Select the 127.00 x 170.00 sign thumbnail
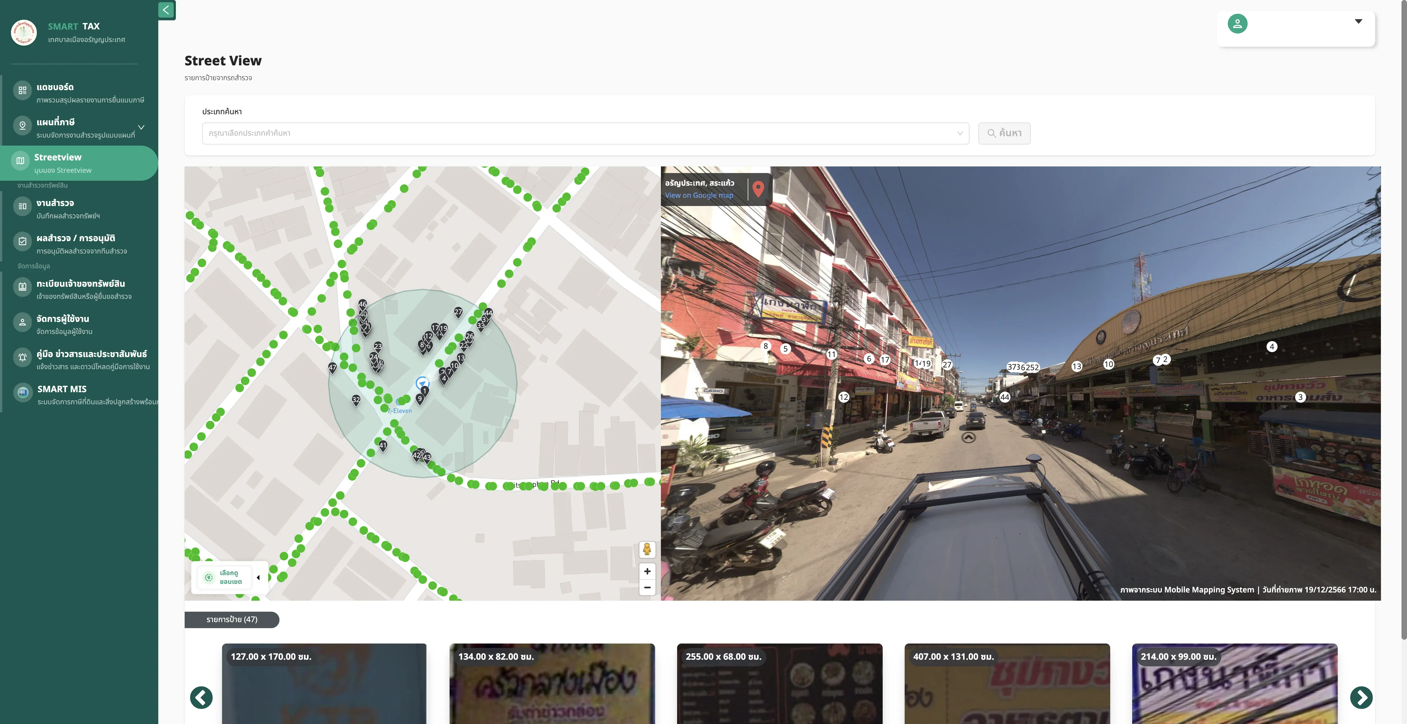The width and height of the screenshot is (1407, 724). [x=324, y=684]
